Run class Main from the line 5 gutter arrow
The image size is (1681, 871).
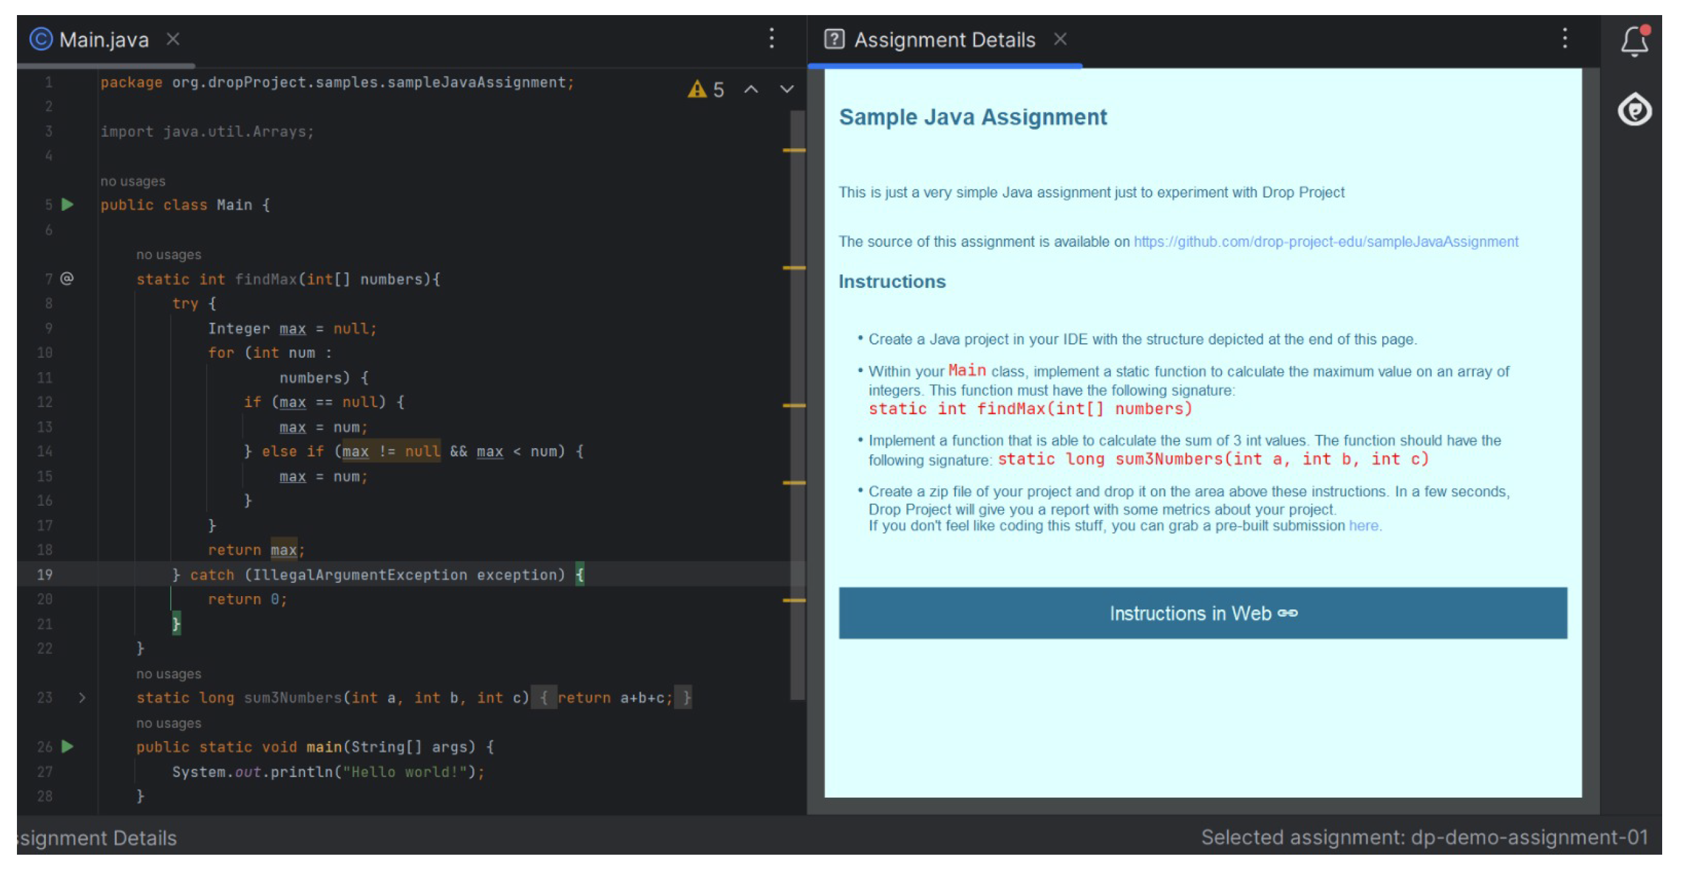point(67,205)
